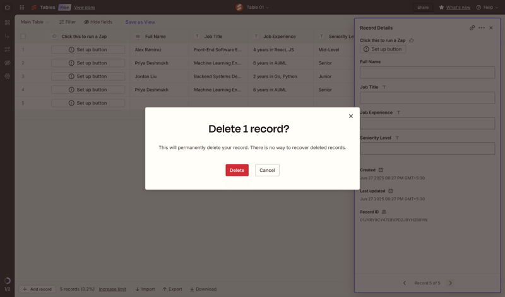Select the Mid-Level seniority cell
This screenshot has height=297, width=505.
click(334, 50)
